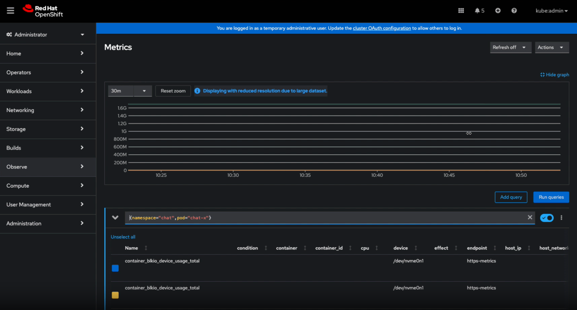Screen dimensions: 577x310
Task: Click the Run queries button
Action: pyautogui.click(x=551, y=197)
